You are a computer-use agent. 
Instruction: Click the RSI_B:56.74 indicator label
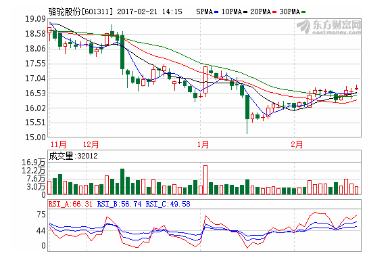tap(120, 204)
